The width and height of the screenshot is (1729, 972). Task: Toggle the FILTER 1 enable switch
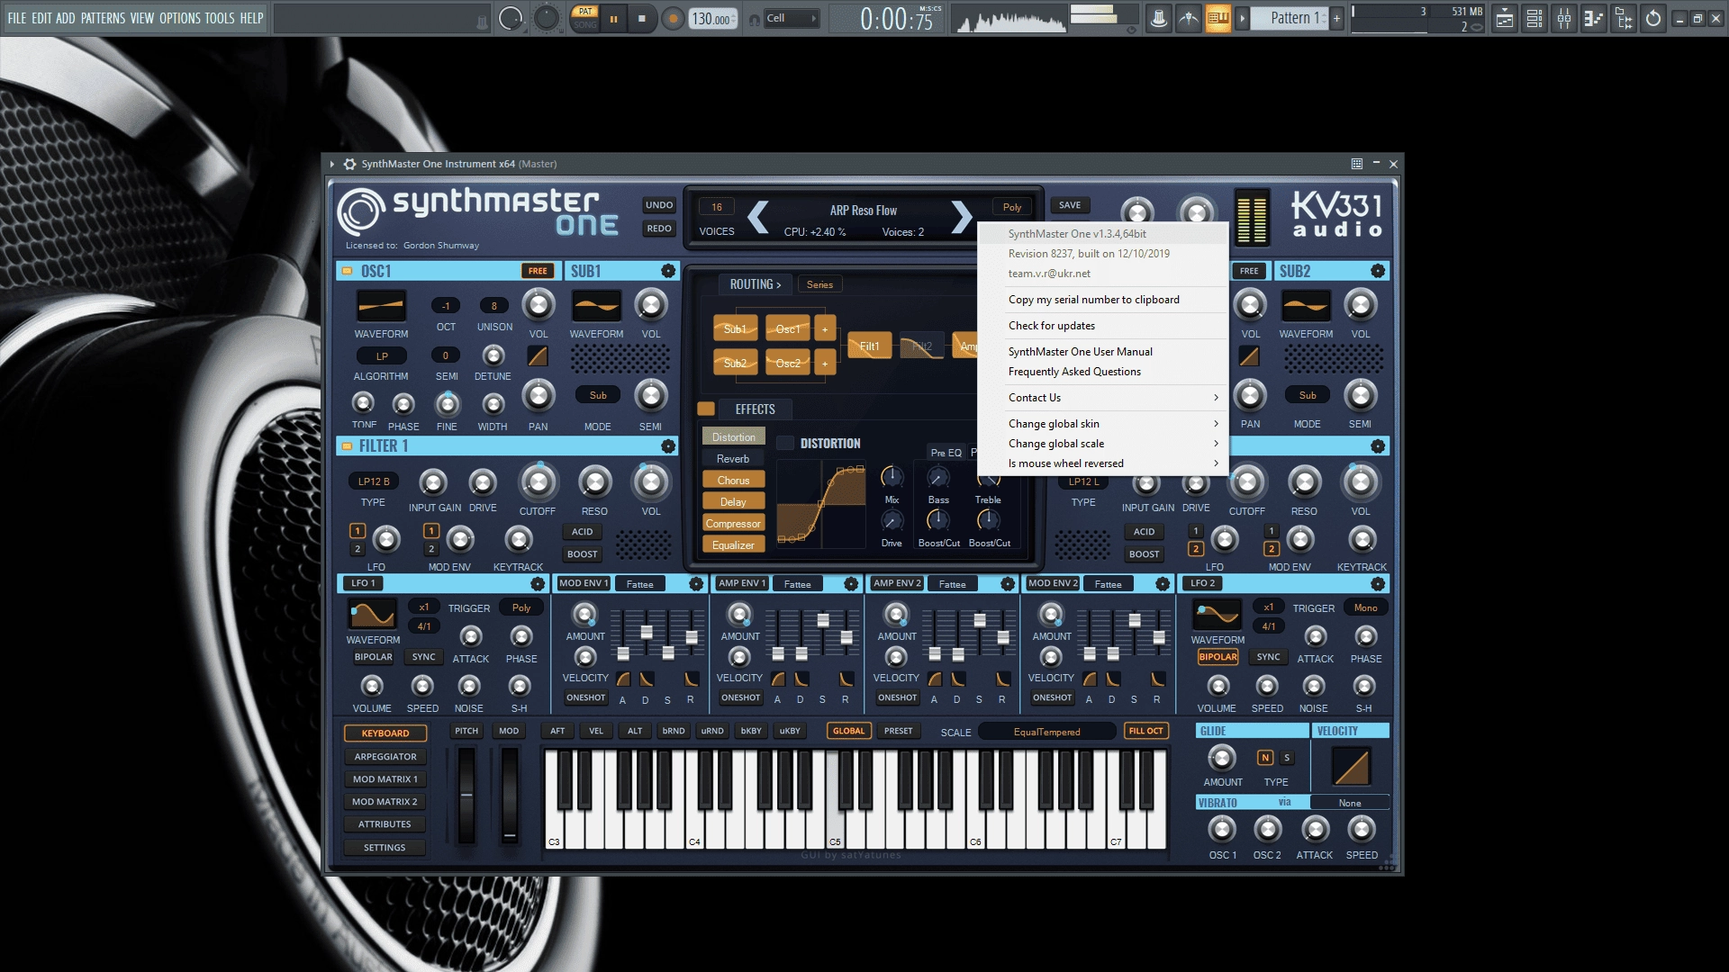tap(348, 445)
